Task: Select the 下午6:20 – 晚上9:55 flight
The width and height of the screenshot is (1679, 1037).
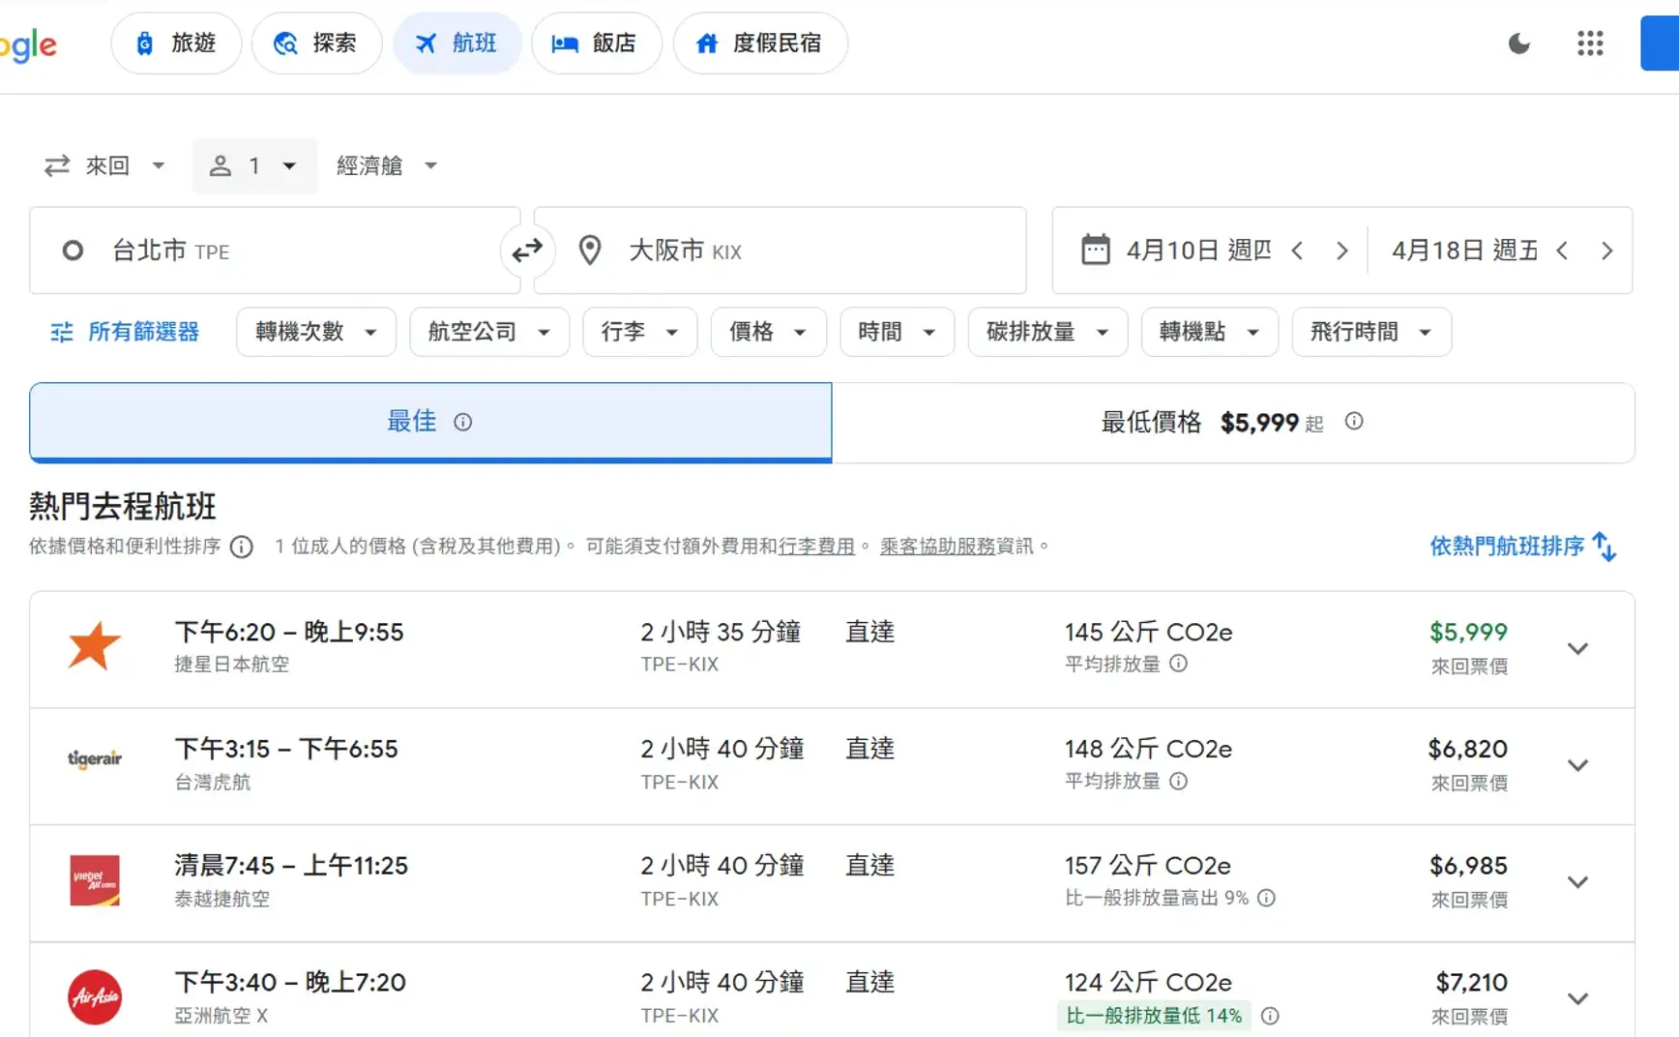Action: tap(832, 649)
